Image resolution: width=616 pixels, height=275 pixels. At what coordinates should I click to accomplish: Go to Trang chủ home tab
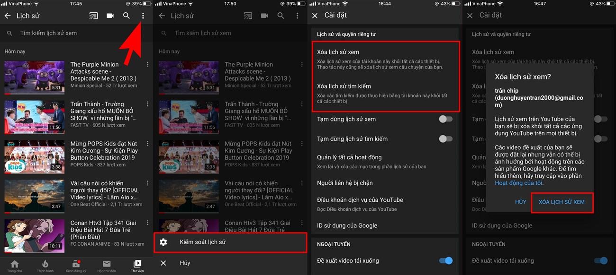tap(15, 266)
